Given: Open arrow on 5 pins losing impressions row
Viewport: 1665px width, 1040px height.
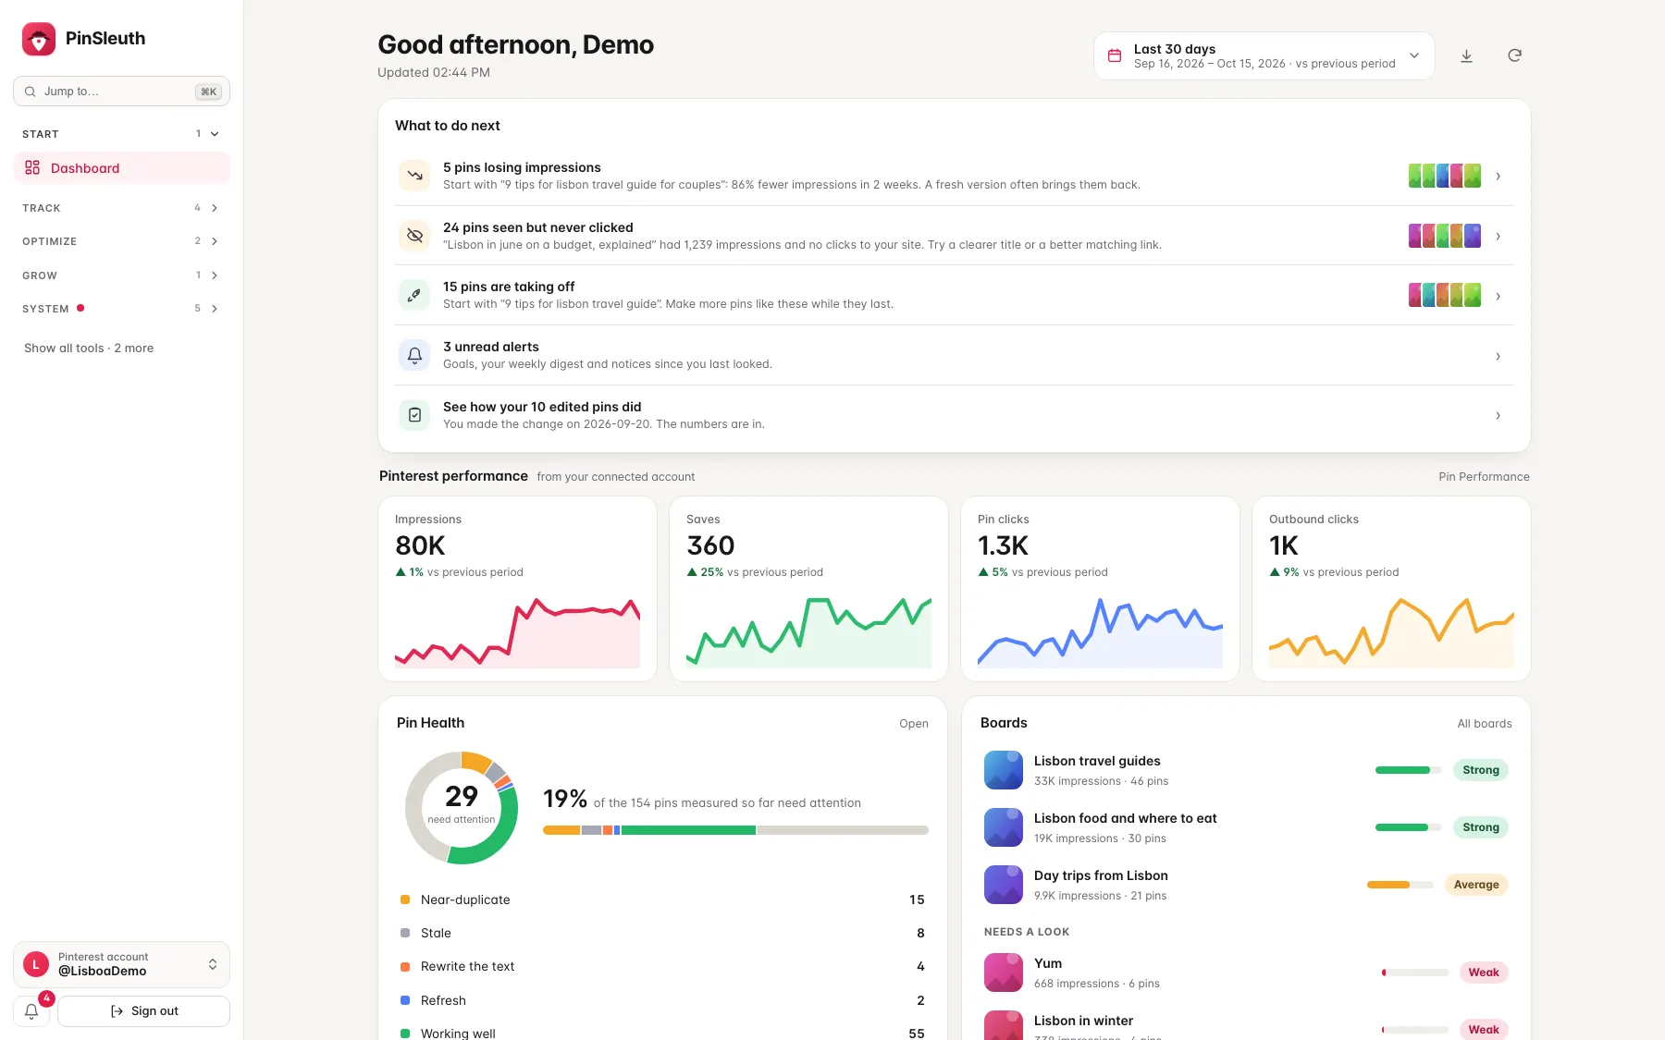Looking at the screenshot, I should point(1498,176).
